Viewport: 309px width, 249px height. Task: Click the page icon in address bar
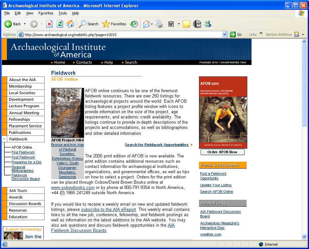[21, 35]
